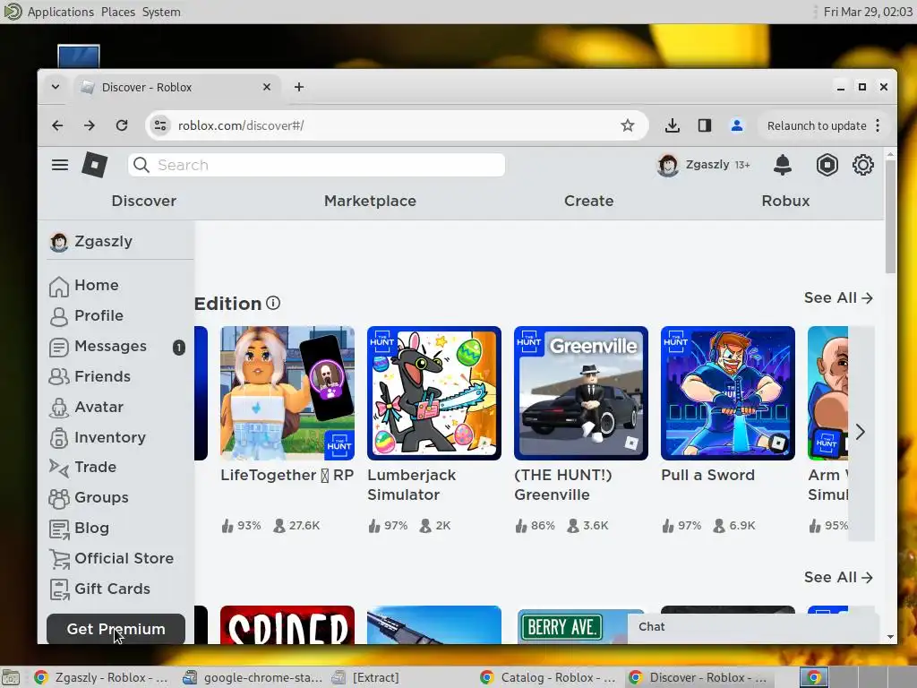Bookmark this page with the star icon
The height and width of the screenshot is (688, 917).
click(x=628, y=125)
